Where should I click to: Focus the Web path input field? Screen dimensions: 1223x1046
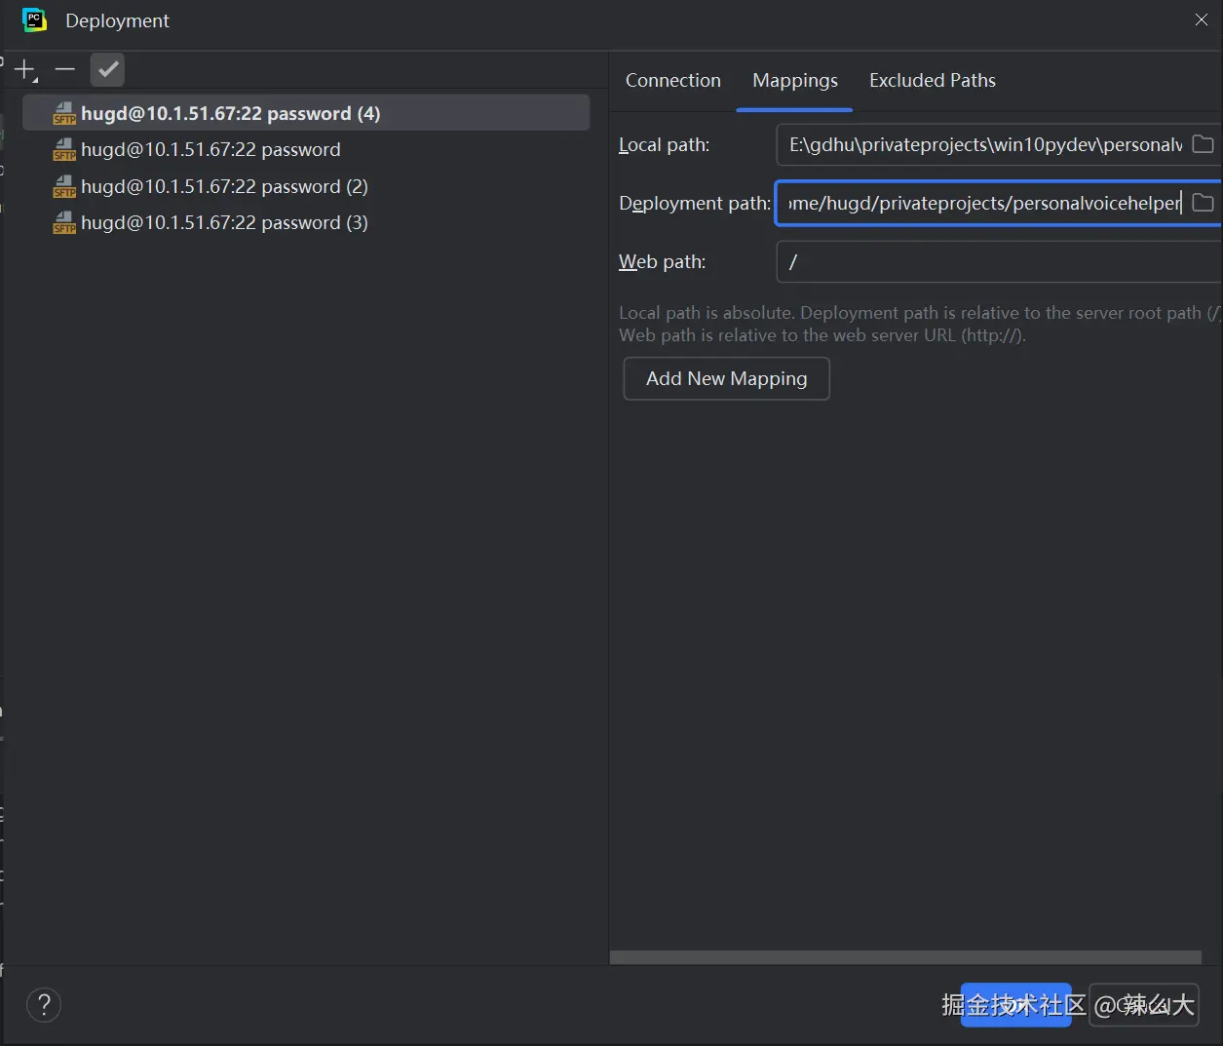pyautogui.click(x=994, y=261)
